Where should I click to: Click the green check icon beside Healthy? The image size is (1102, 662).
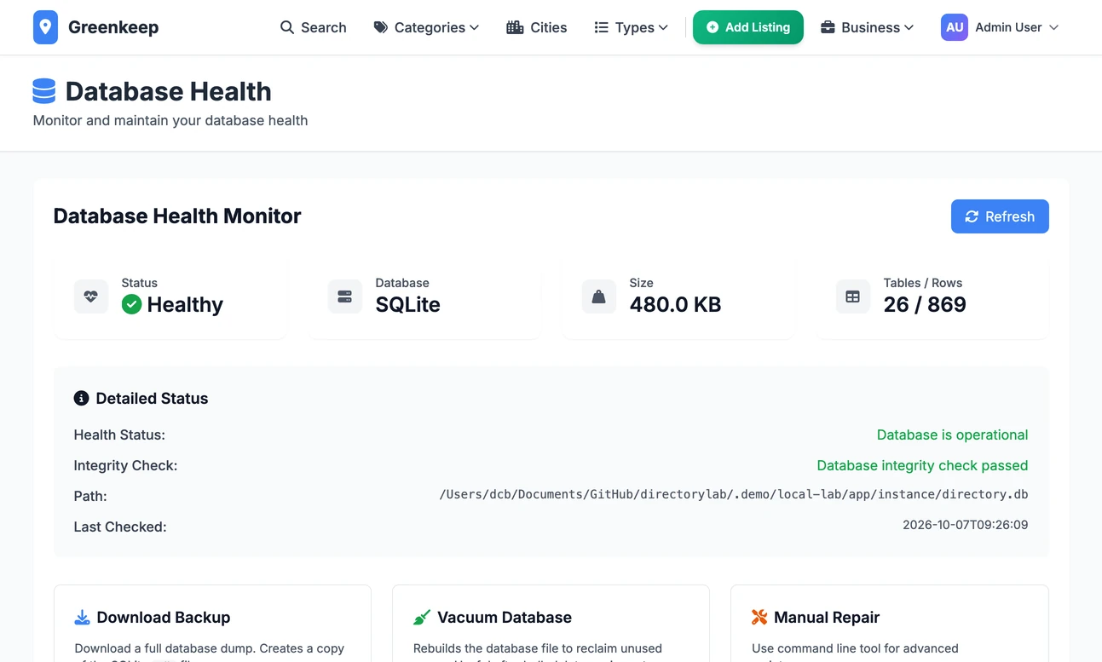click(131, 304)
